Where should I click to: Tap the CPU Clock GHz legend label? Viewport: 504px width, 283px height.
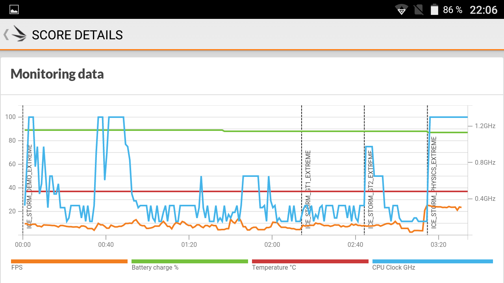[394, 268]
